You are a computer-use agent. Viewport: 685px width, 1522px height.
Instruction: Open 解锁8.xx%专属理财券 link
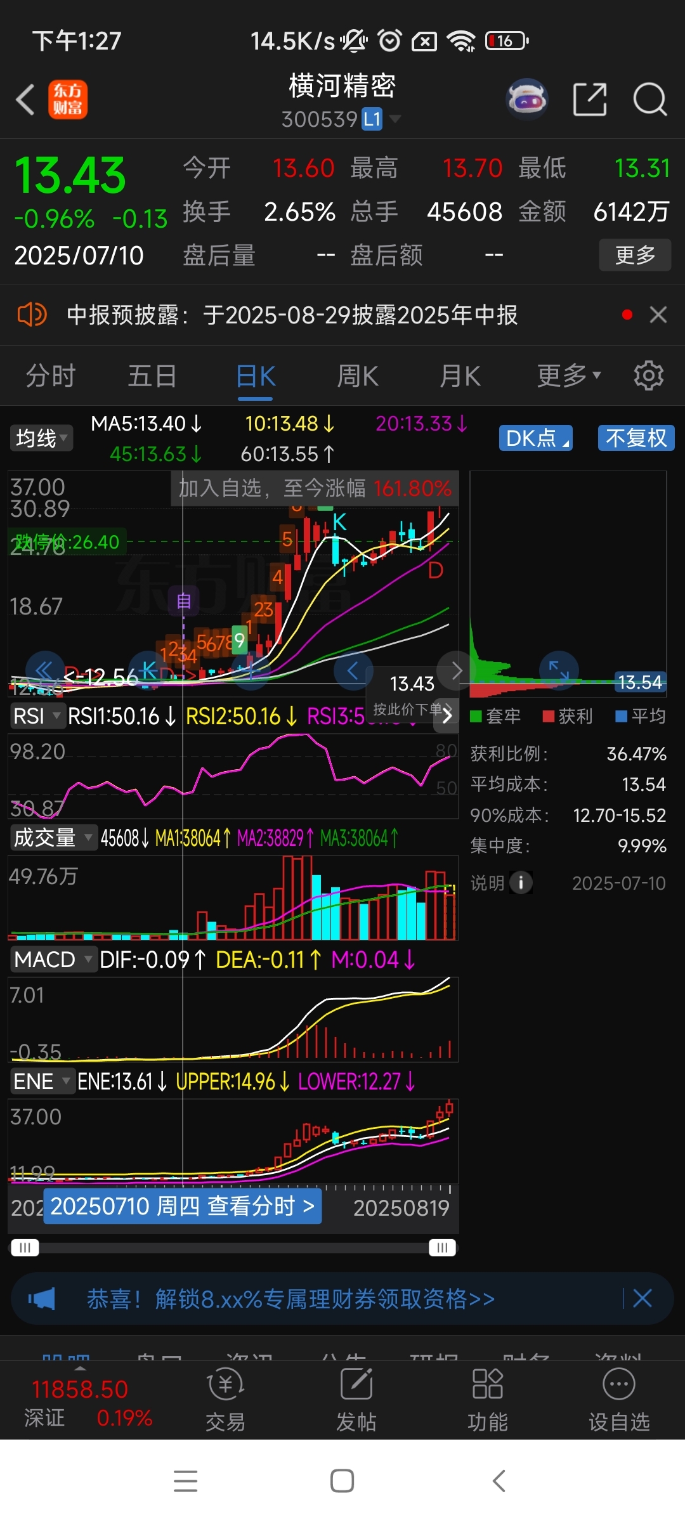pyautogui.click(x=290, y=1299)
